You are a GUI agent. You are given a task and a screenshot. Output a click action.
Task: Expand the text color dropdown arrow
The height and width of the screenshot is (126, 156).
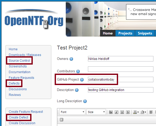(x=138, y=112)
